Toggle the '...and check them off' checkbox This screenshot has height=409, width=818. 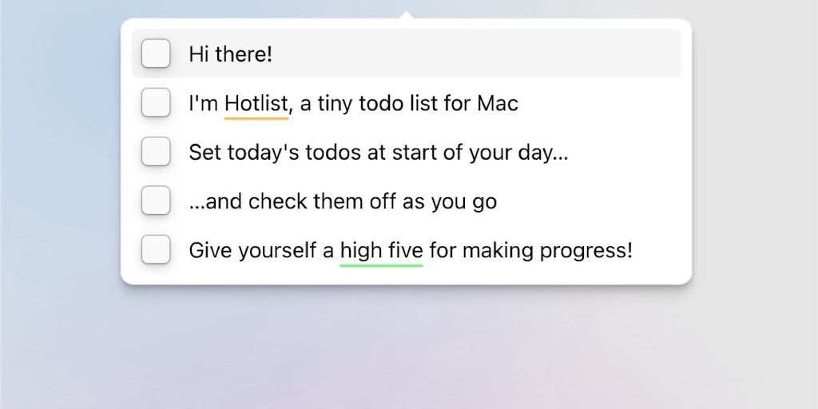(x=156, y=201)
